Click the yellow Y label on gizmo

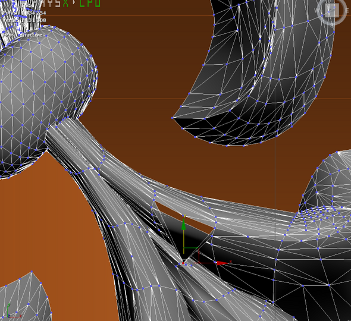point(184,216)
